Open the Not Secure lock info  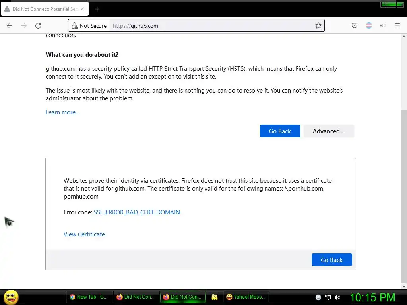tap(89, 26)
